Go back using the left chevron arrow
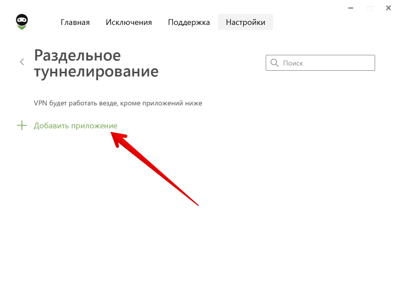The height and width of the screenshot is (299, 398). (x=22, y=62)
